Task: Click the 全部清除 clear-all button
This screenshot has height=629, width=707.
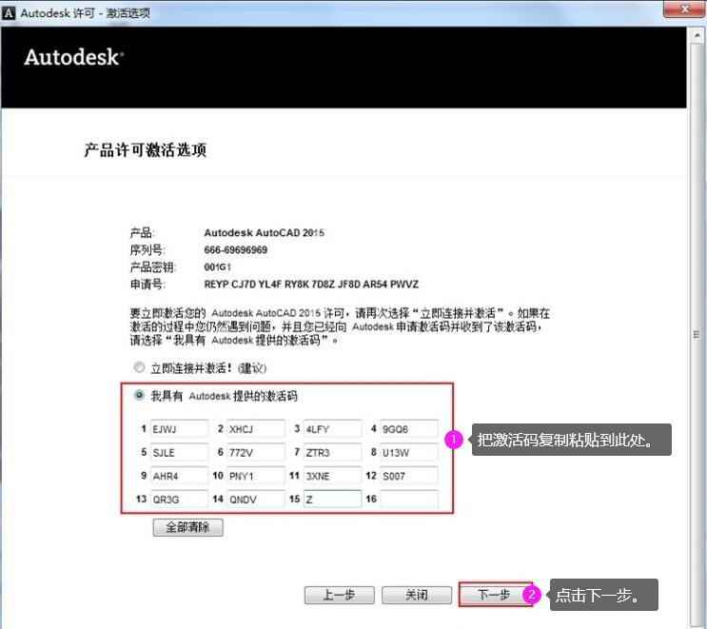Action: pos(188,527)
